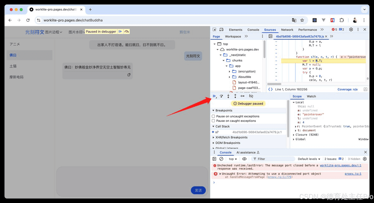The width and height of the screenshot is (374, 203).
Task: Copy the Buddha reply message icon
Action: click(129, 75)
